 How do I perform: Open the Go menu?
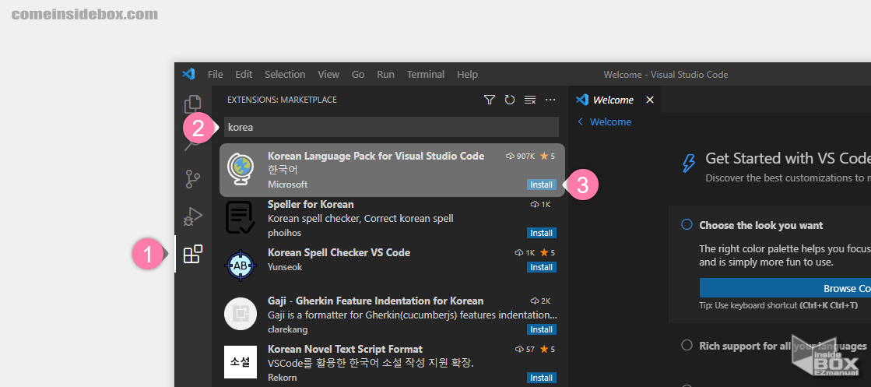tap(358, 75)
